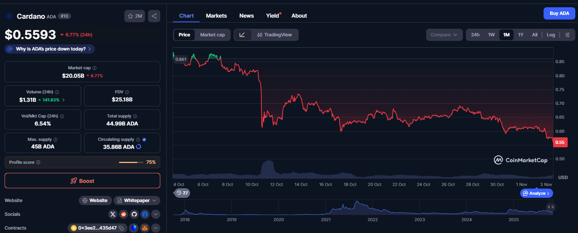Click the Buy ADA button
Viewport: 578px width, 233px height.
[559, 13]
